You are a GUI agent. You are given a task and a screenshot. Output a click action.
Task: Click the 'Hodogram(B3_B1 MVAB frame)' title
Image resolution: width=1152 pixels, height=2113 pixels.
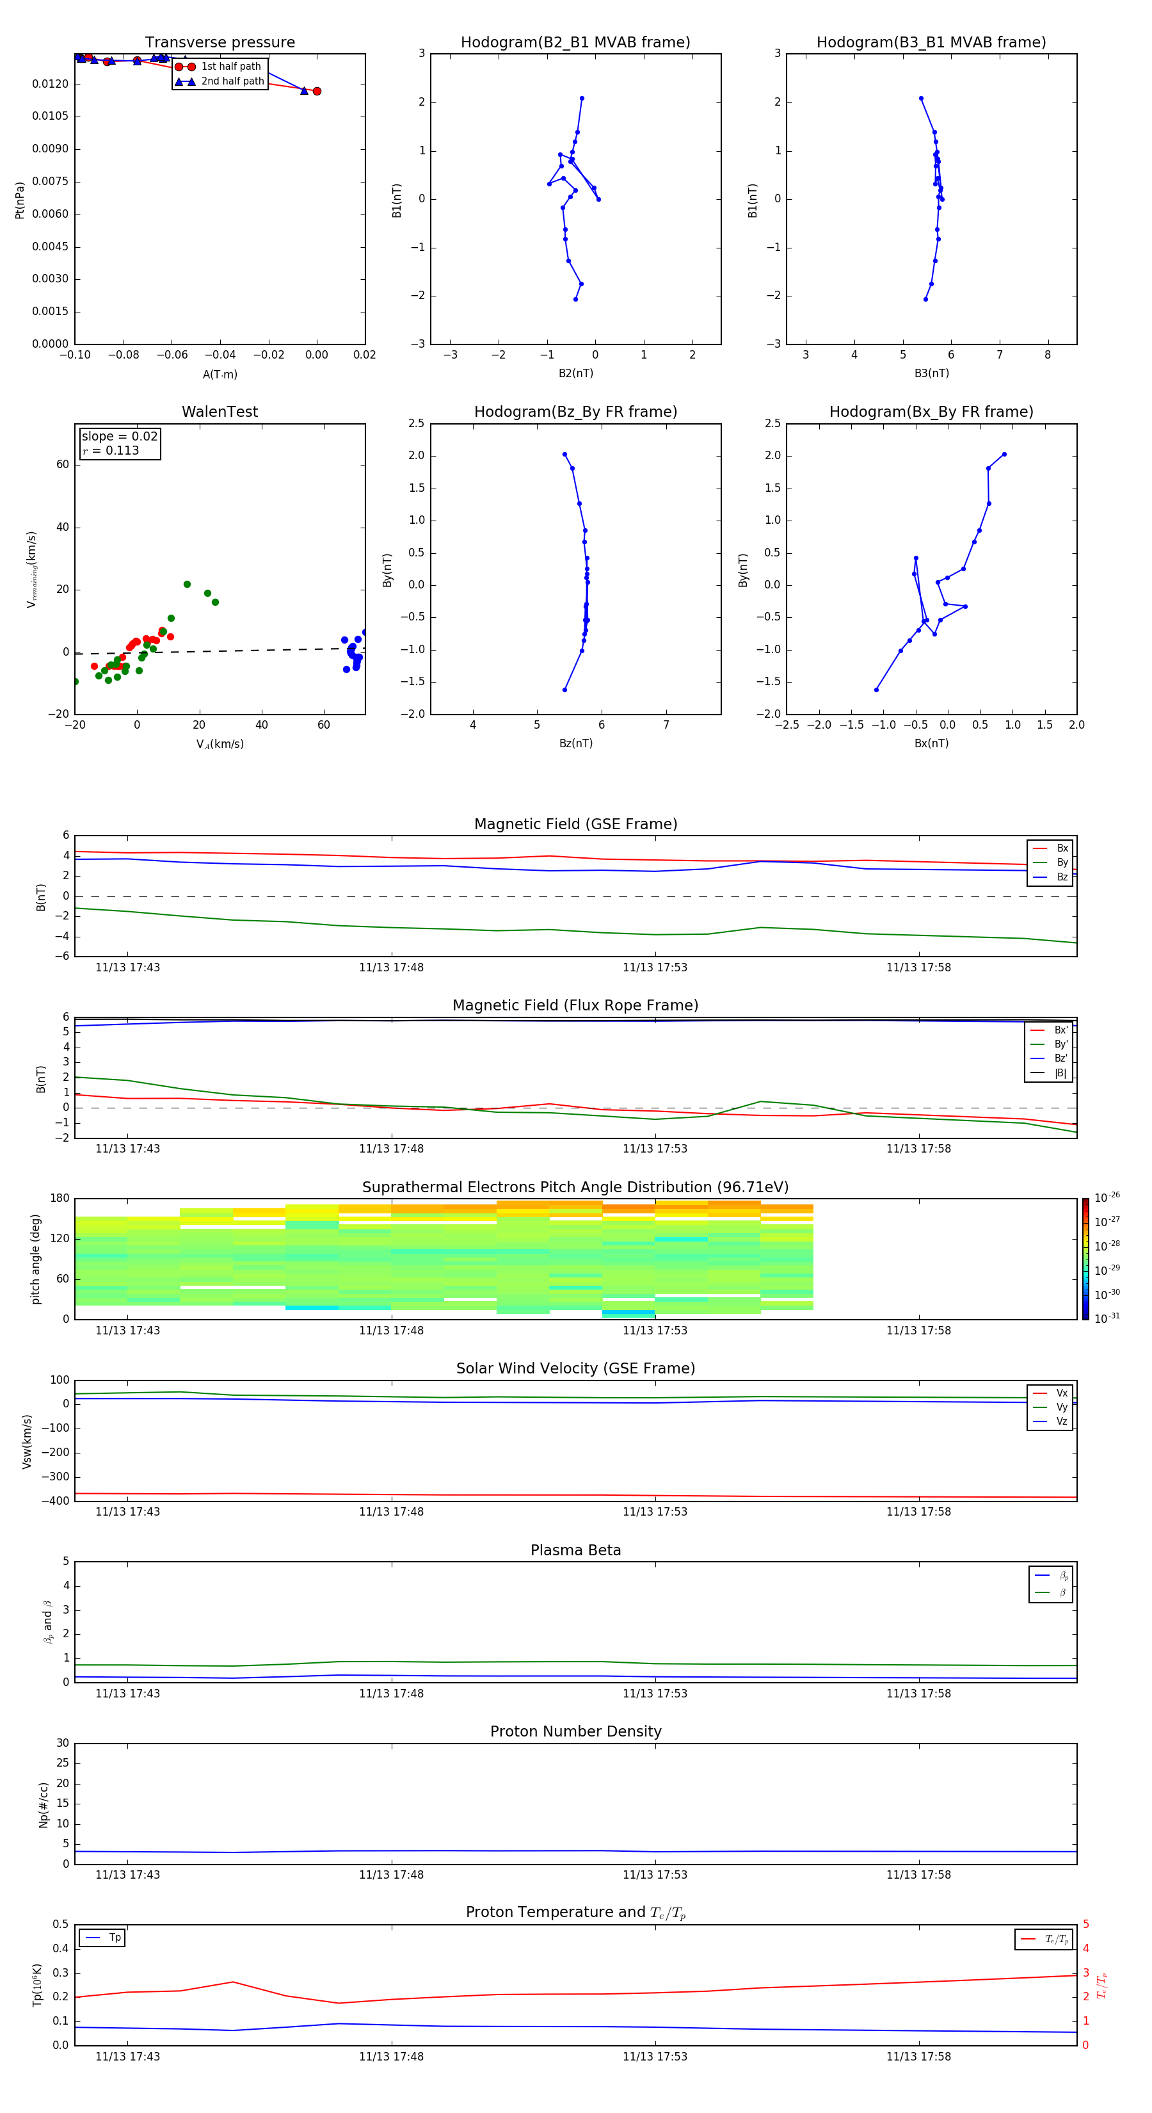tap(931, 43)
